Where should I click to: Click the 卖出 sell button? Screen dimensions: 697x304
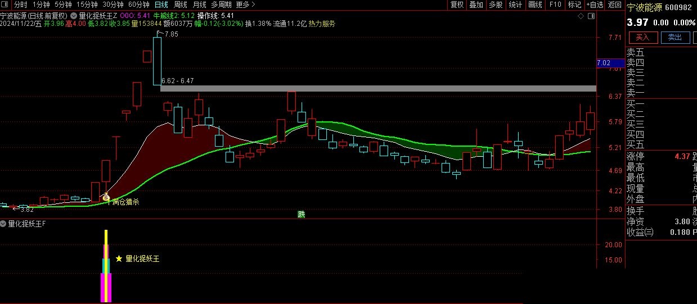675,37
